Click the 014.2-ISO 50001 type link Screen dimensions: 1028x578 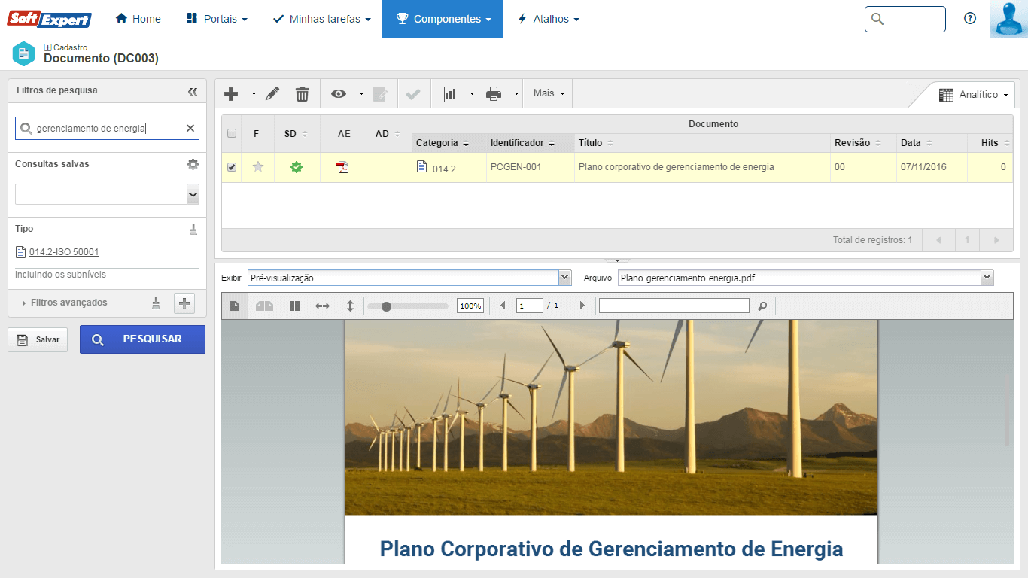click(64, 252)
